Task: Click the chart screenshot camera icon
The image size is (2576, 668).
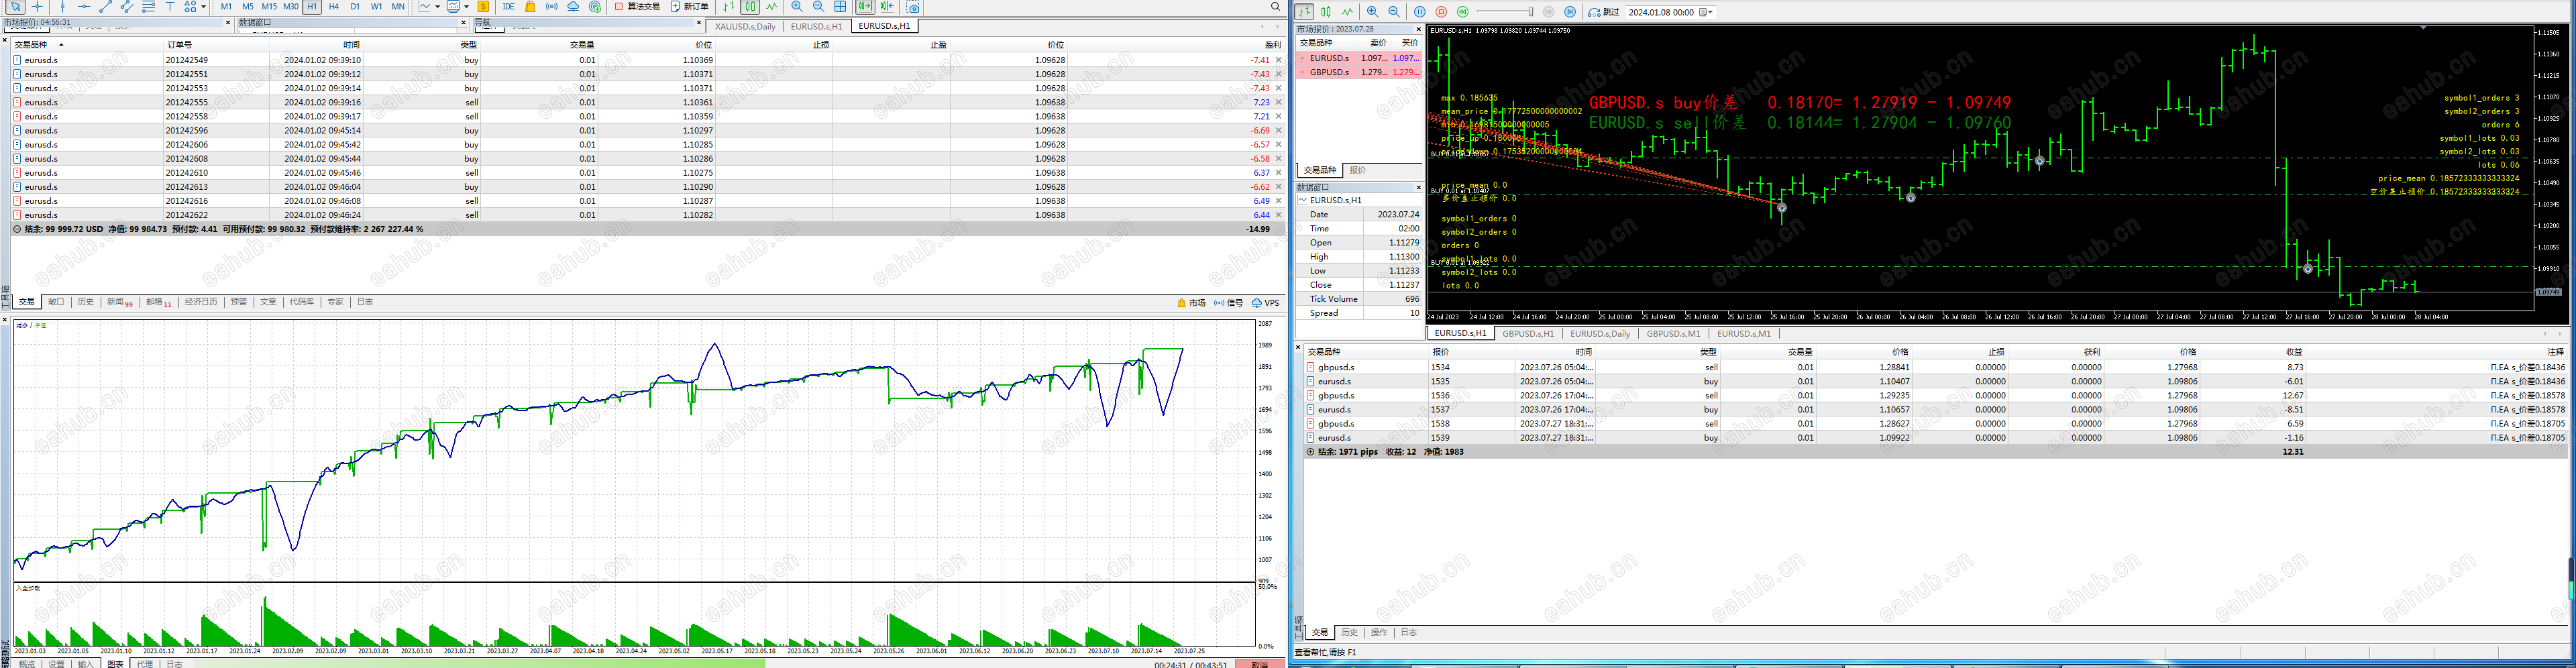Action: [913, 7]
